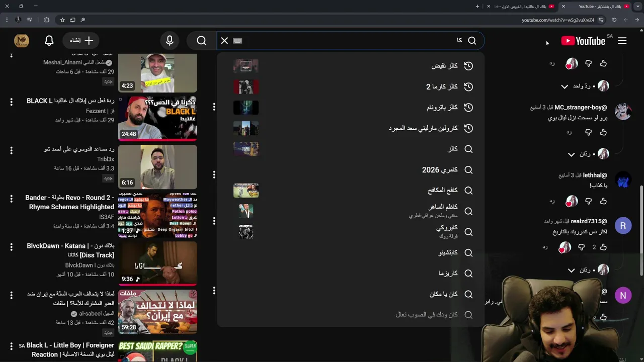
Task: Pick the suggestion كافح المكافح
Action: pyautogui.click(x=351, y=190)
